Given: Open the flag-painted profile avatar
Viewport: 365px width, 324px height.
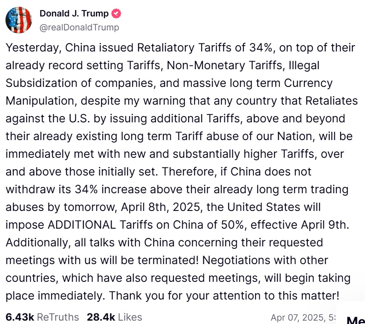Looking at the screenshot, I should coord(19,20).
